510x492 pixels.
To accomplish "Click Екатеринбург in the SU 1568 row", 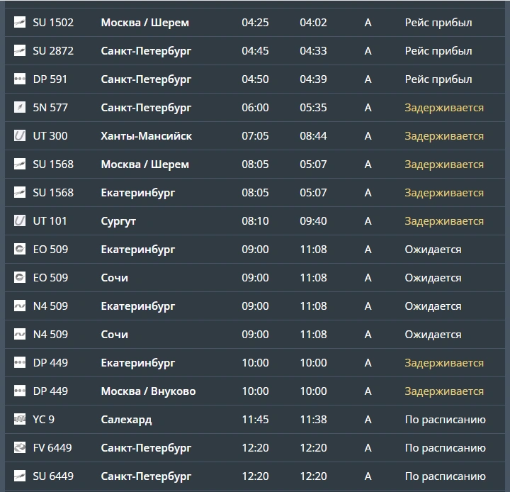I will click(138, 193).
